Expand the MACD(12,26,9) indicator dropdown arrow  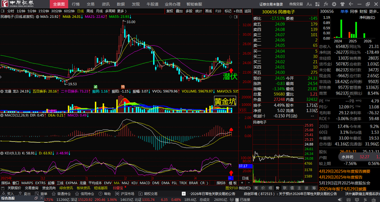pos(2,115)
